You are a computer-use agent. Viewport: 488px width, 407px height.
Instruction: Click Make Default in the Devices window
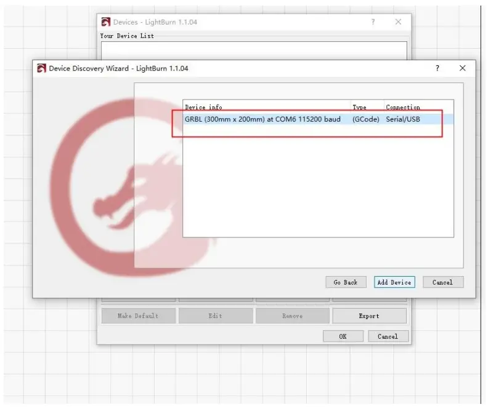pyautogui.click(x=138, y=316)
